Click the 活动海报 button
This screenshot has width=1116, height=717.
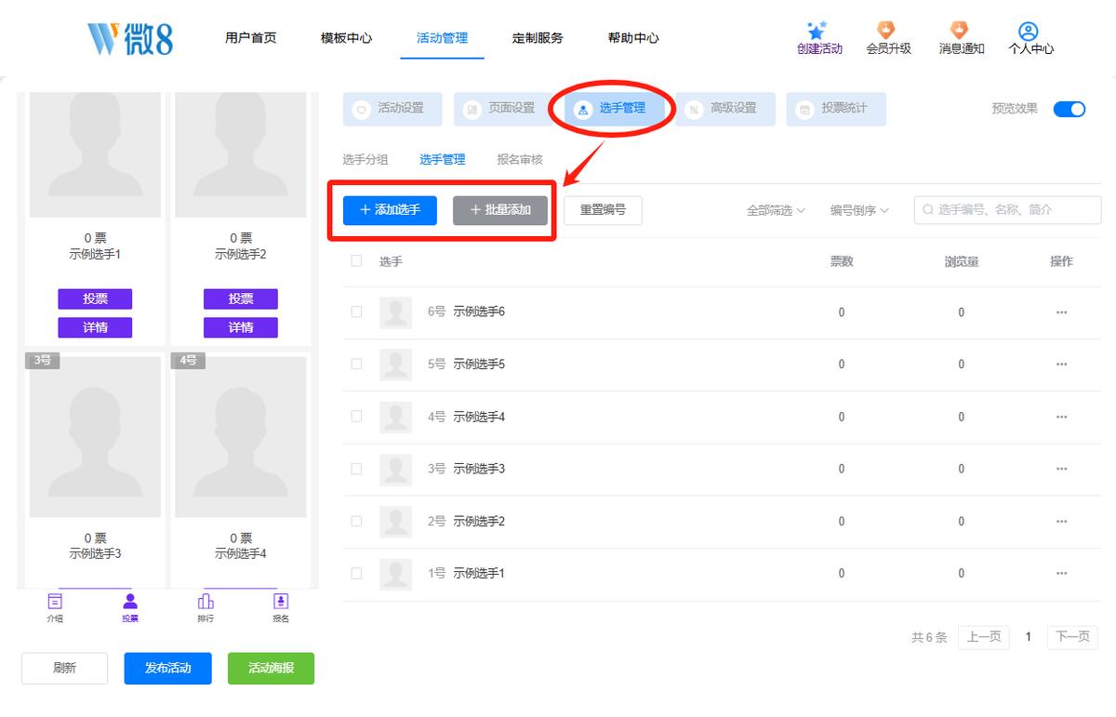pyautogui.click(x=271, y=669)
